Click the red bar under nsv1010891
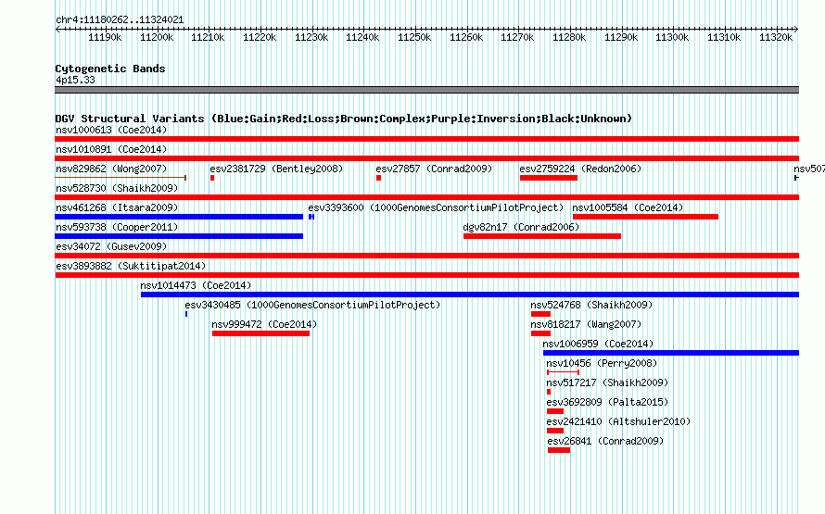 coord(426,158)
